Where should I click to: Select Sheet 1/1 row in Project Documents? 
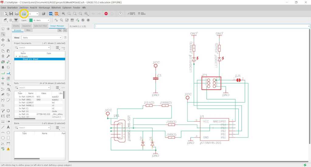(x=40, y=59)
